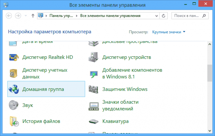This screenshot has height=136, width=215.
Task: Open Диспетчер Realtek HD text link
Action: click(48, 57)
